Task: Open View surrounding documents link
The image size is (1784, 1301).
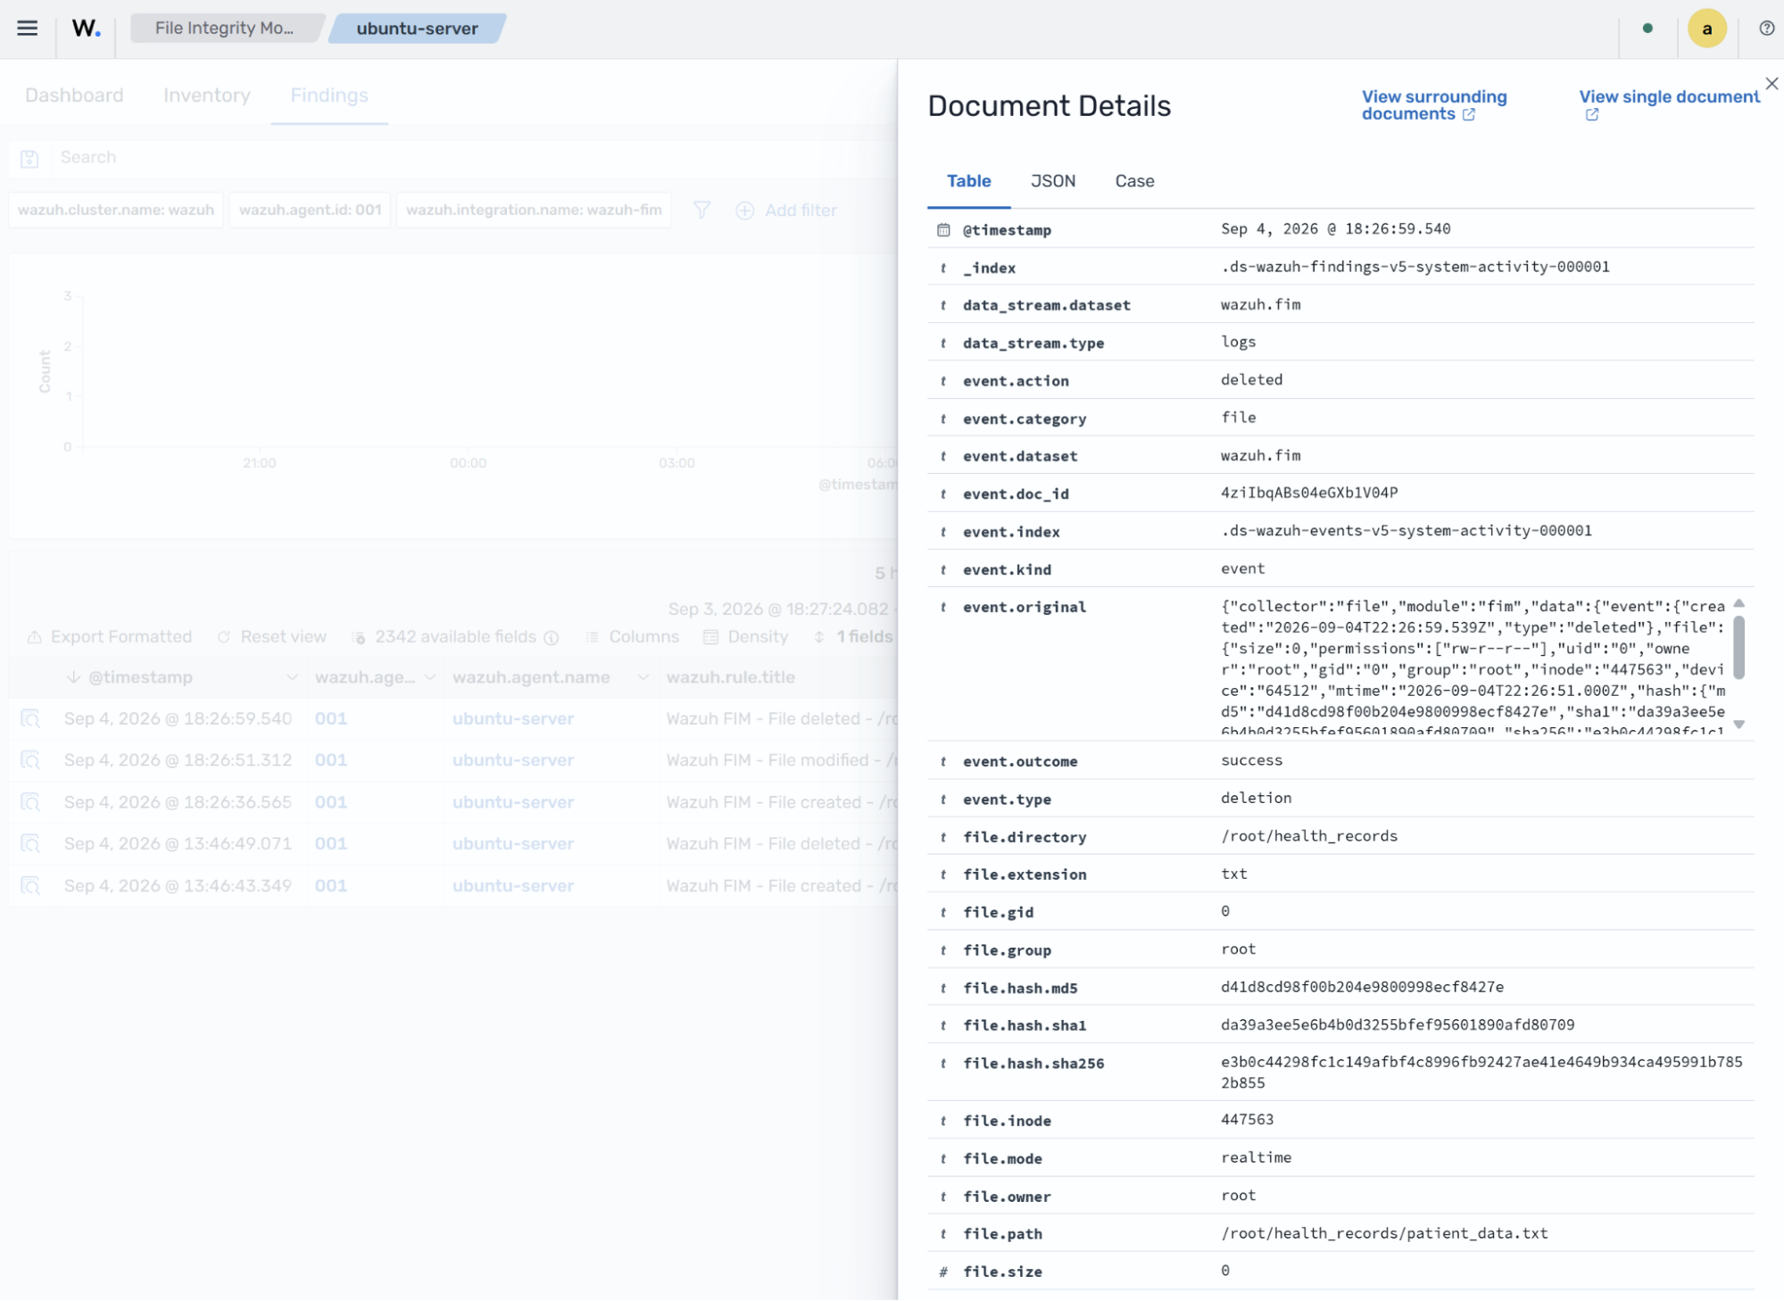Action: (x=1433, y=105)
